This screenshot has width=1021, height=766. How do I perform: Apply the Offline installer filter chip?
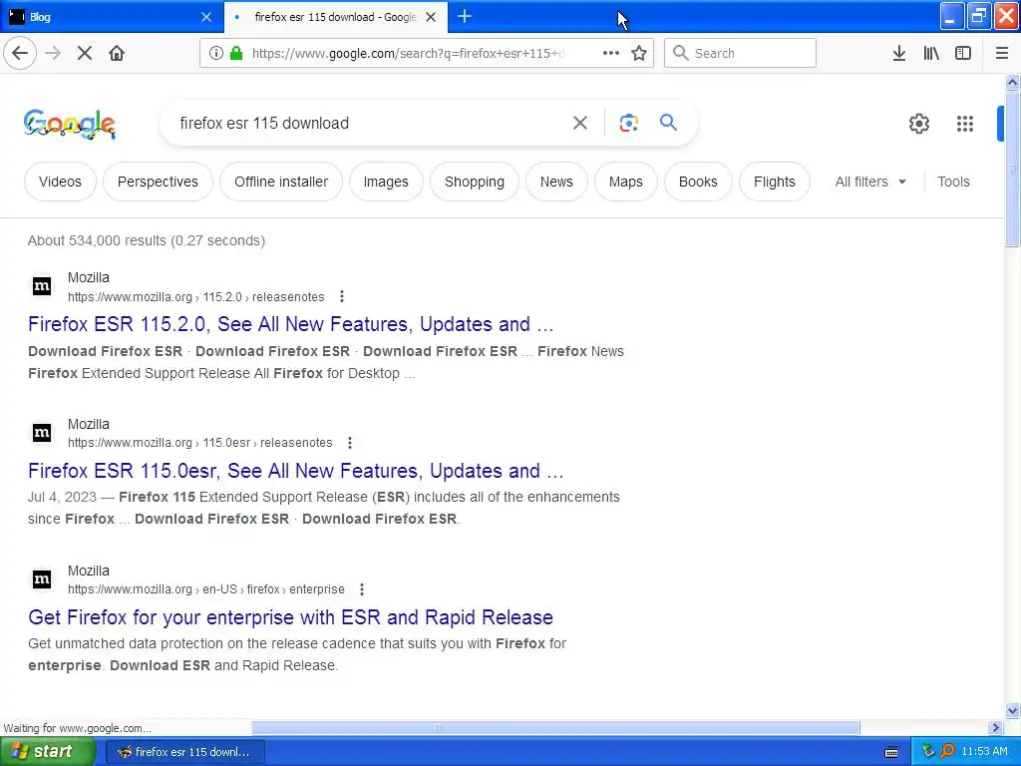click(281, 182)
